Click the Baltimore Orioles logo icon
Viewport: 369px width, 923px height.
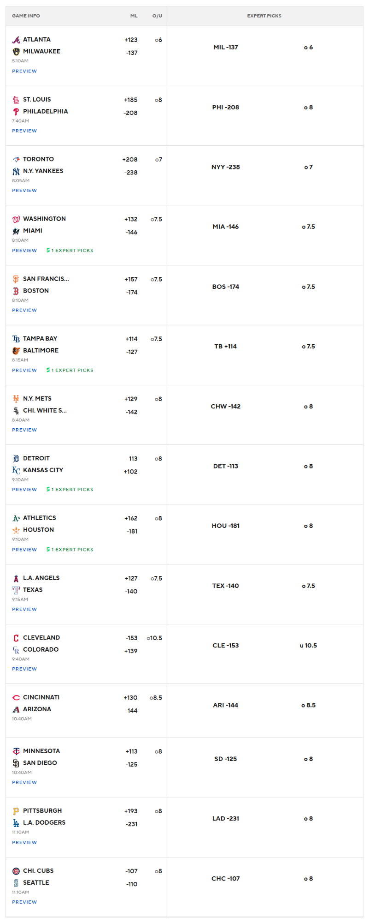pos(16,351)
